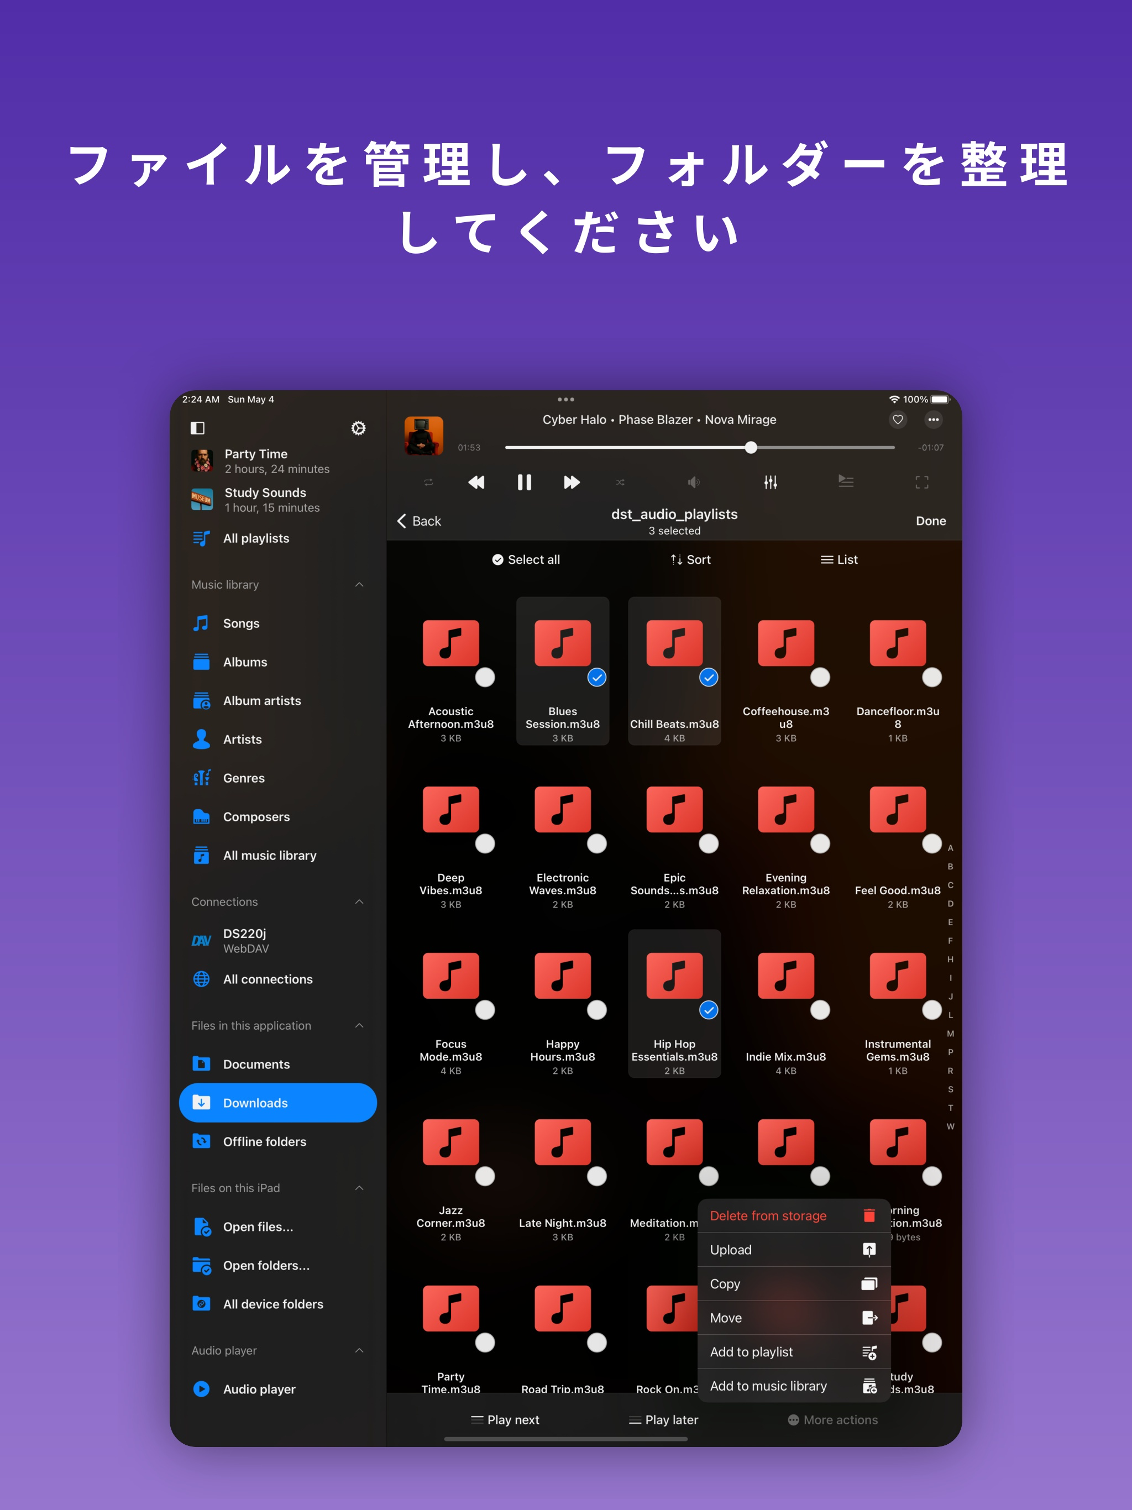Toggle the sidebar panel icon
The height and width of the screenshot is (1510, 1132).
point(197,428)
